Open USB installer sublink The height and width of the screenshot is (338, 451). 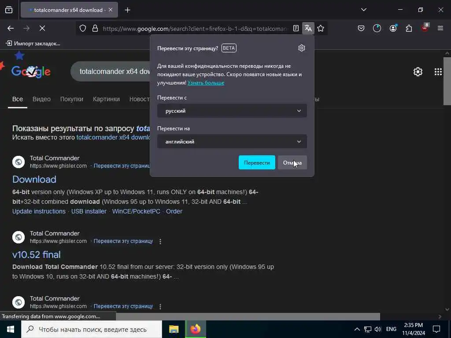[x=89, y=211]
